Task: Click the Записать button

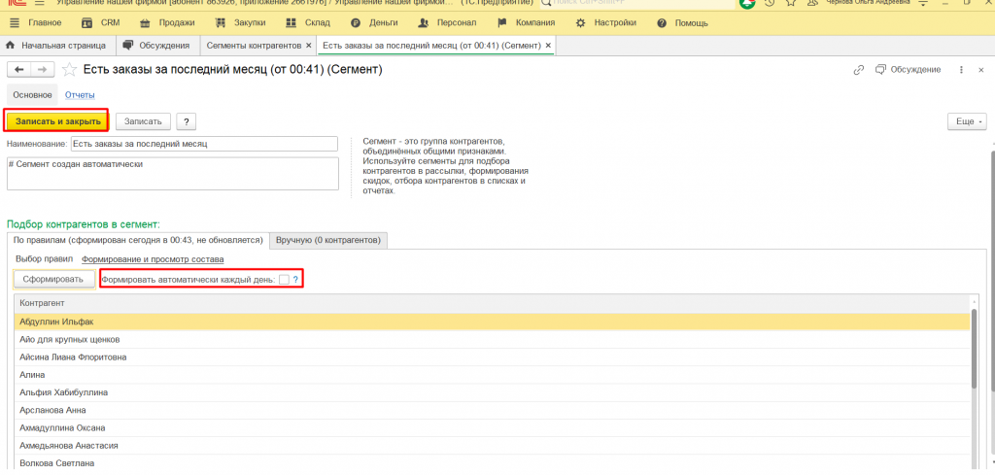Action: pyautogui.click(x=144, y=121)
